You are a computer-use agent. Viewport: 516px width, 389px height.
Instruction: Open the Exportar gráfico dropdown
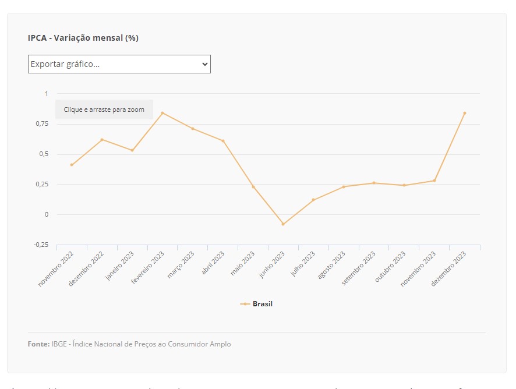point(119,64)
